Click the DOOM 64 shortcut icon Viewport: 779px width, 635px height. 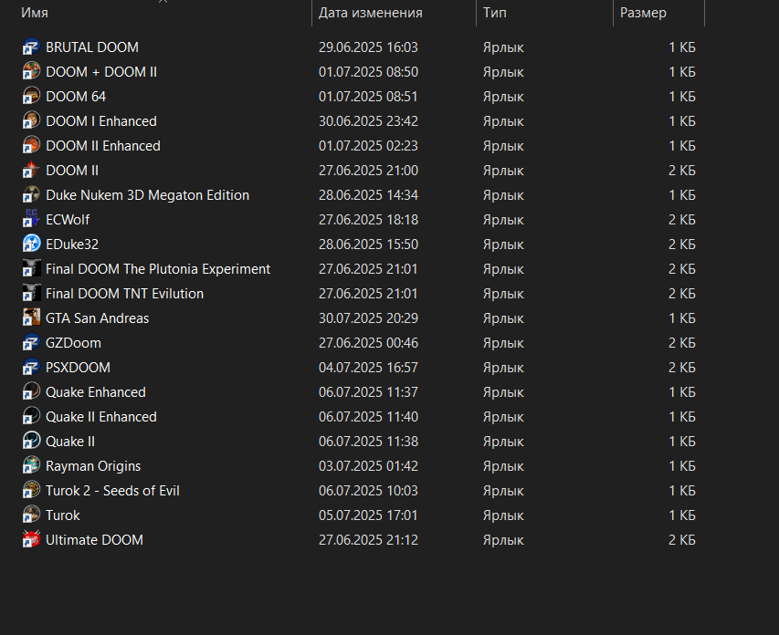point(31,97)
